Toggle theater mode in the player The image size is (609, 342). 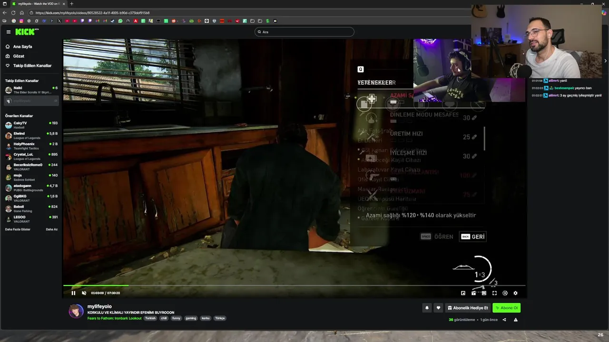coord(484,293)
